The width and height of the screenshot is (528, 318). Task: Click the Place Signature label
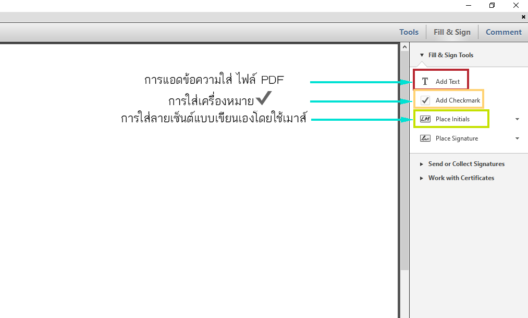(457, 138)
